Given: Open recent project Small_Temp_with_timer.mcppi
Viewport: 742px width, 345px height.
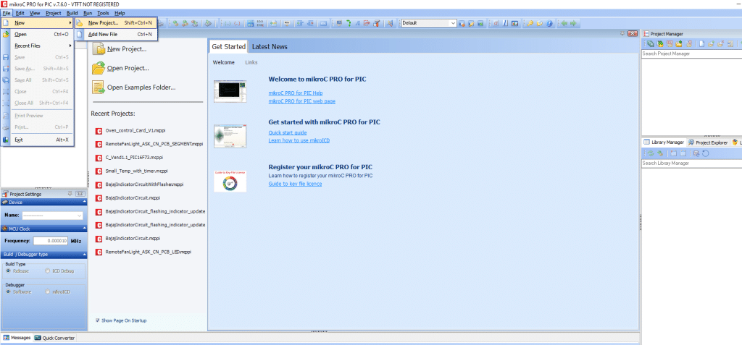Looking at the screenshot, I should click(137, 171).
